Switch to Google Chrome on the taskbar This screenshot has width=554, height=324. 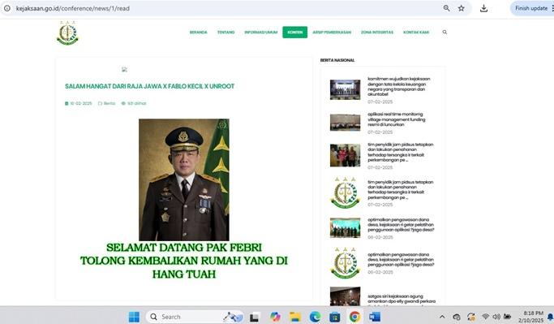(x=354, y=317)
